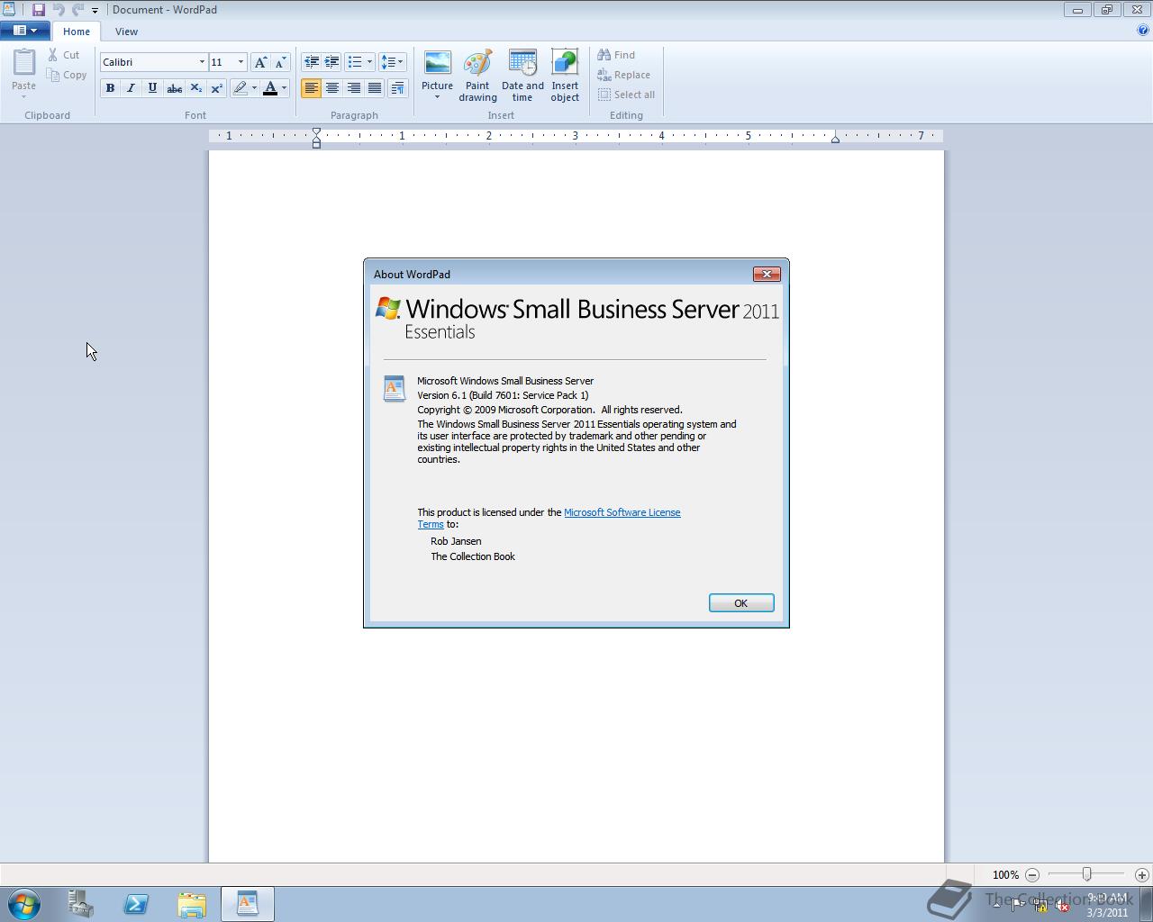Open Server Manager from taskbar

pos(81,904)
